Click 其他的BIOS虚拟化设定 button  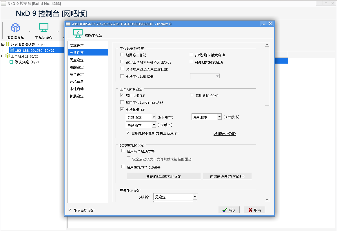(164, 176)
